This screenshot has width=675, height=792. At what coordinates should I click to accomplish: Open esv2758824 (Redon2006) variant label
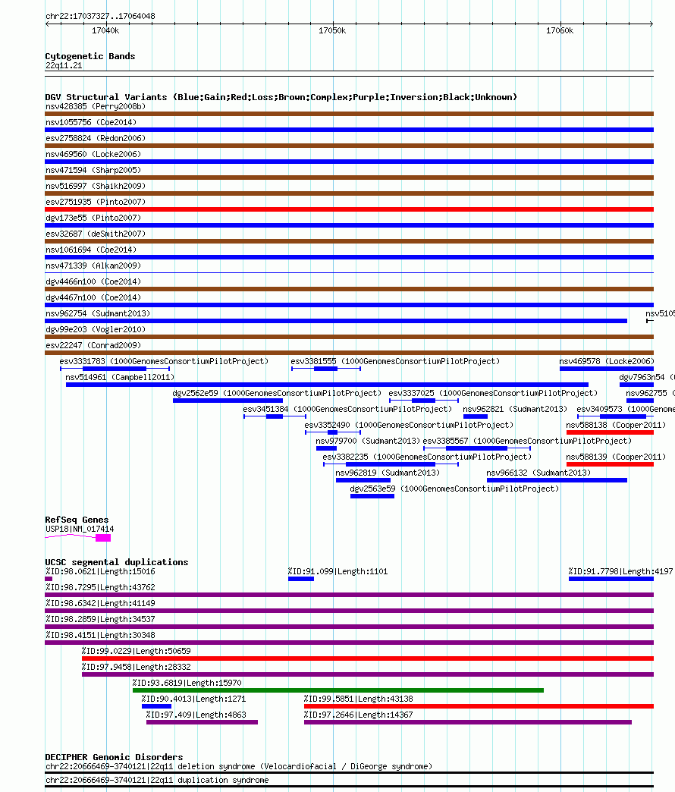pyautogui.click(x=96, y=138)
